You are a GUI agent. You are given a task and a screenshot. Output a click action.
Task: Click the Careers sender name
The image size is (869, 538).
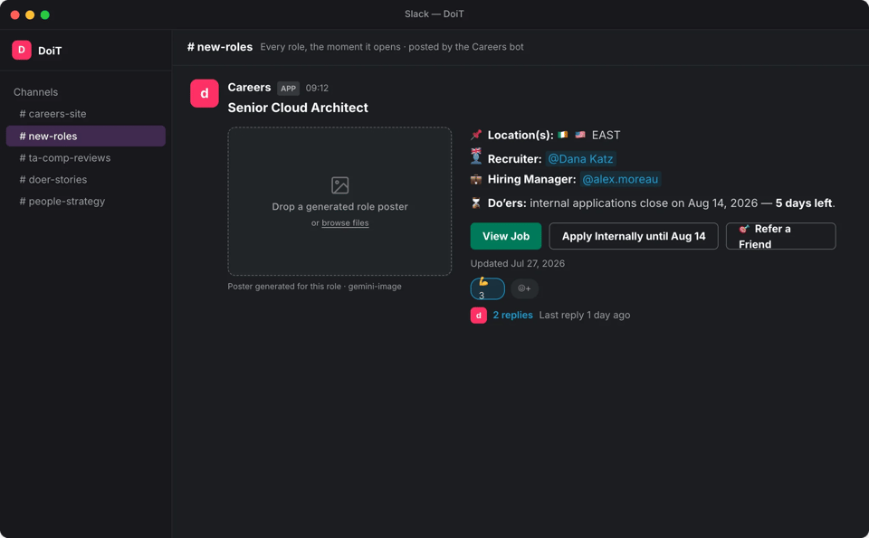pyautogui.click(x=249, y=88)
